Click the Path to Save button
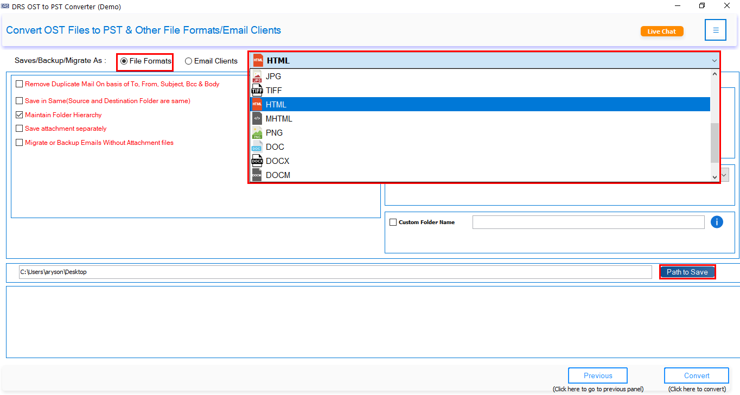This screenshot has width=740, height=395. [687, 272]
